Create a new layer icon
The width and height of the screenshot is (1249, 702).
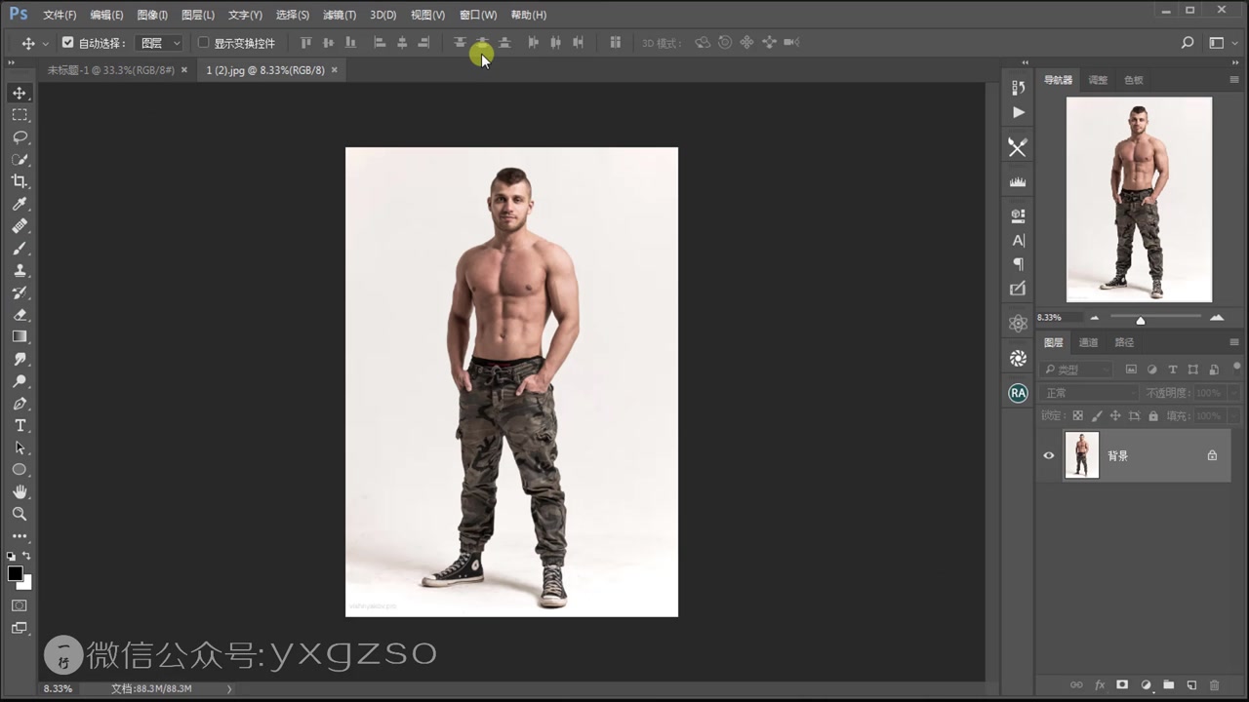click(x=1191, y=685)
